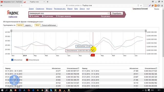164x92 pixels.
Task: Grab the right range slider handle on chart
Action: [146, 31]
